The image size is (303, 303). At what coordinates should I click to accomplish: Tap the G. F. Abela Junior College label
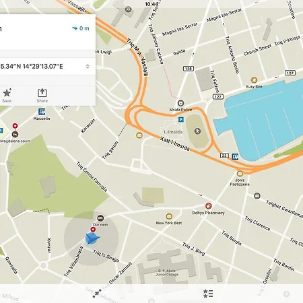click(x=167, y=273)
